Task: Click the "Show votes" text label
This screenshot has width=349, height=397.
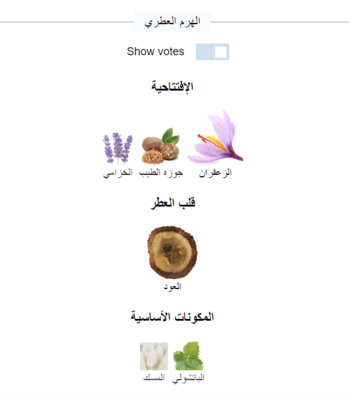Action: [x=156, y=51]
